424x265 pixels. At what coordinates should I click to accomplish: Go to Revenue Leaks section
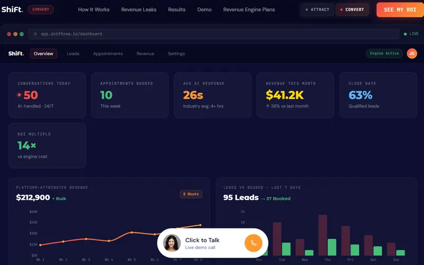point(139,10)
